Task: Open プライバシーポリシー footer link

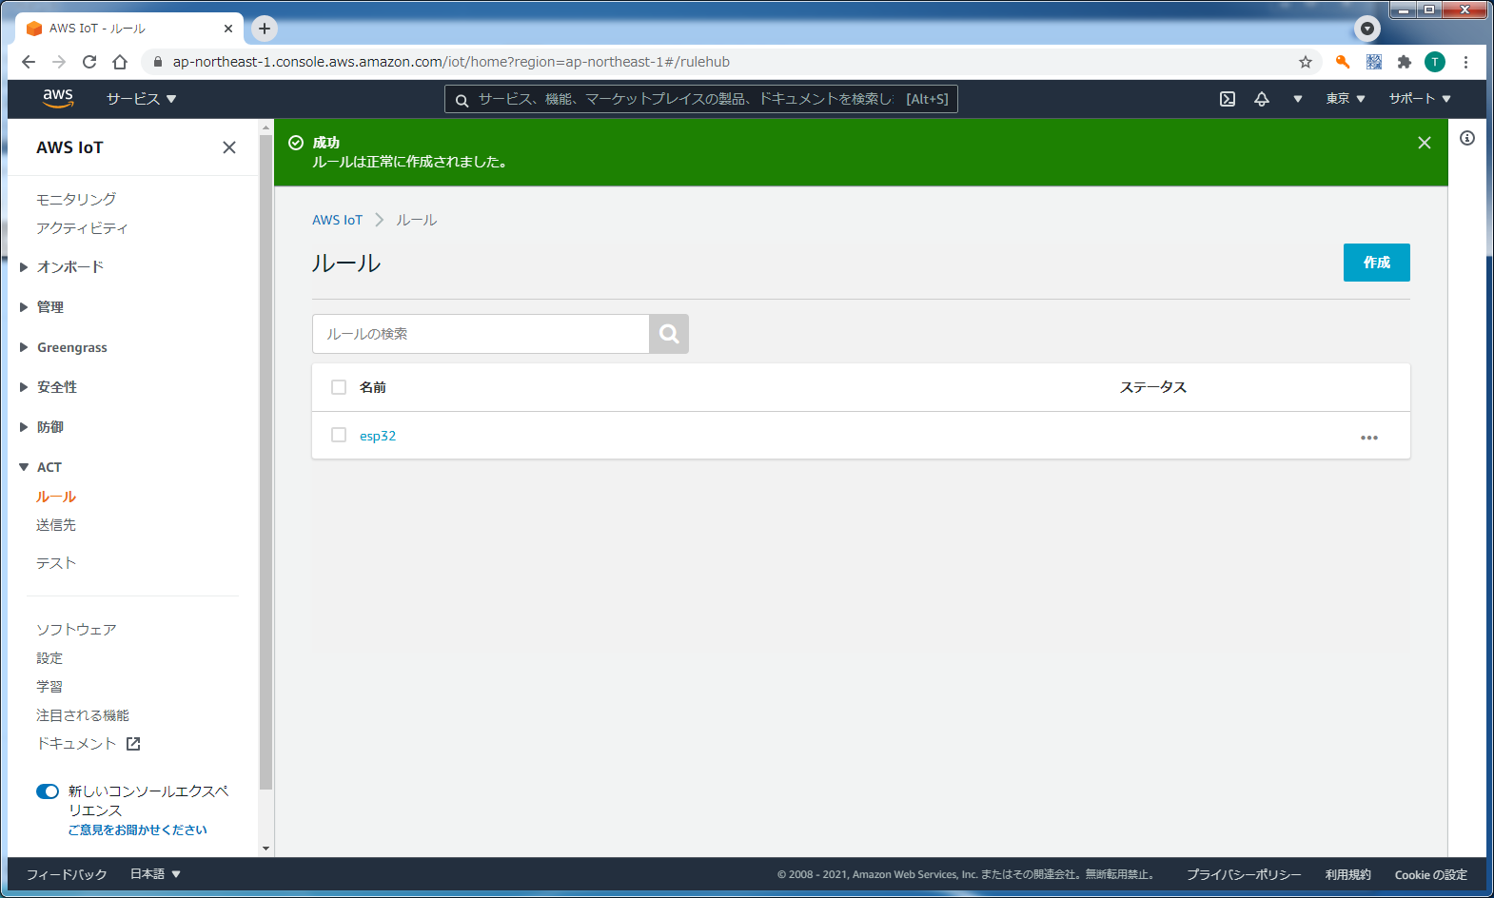Action: coord(1244,875)
